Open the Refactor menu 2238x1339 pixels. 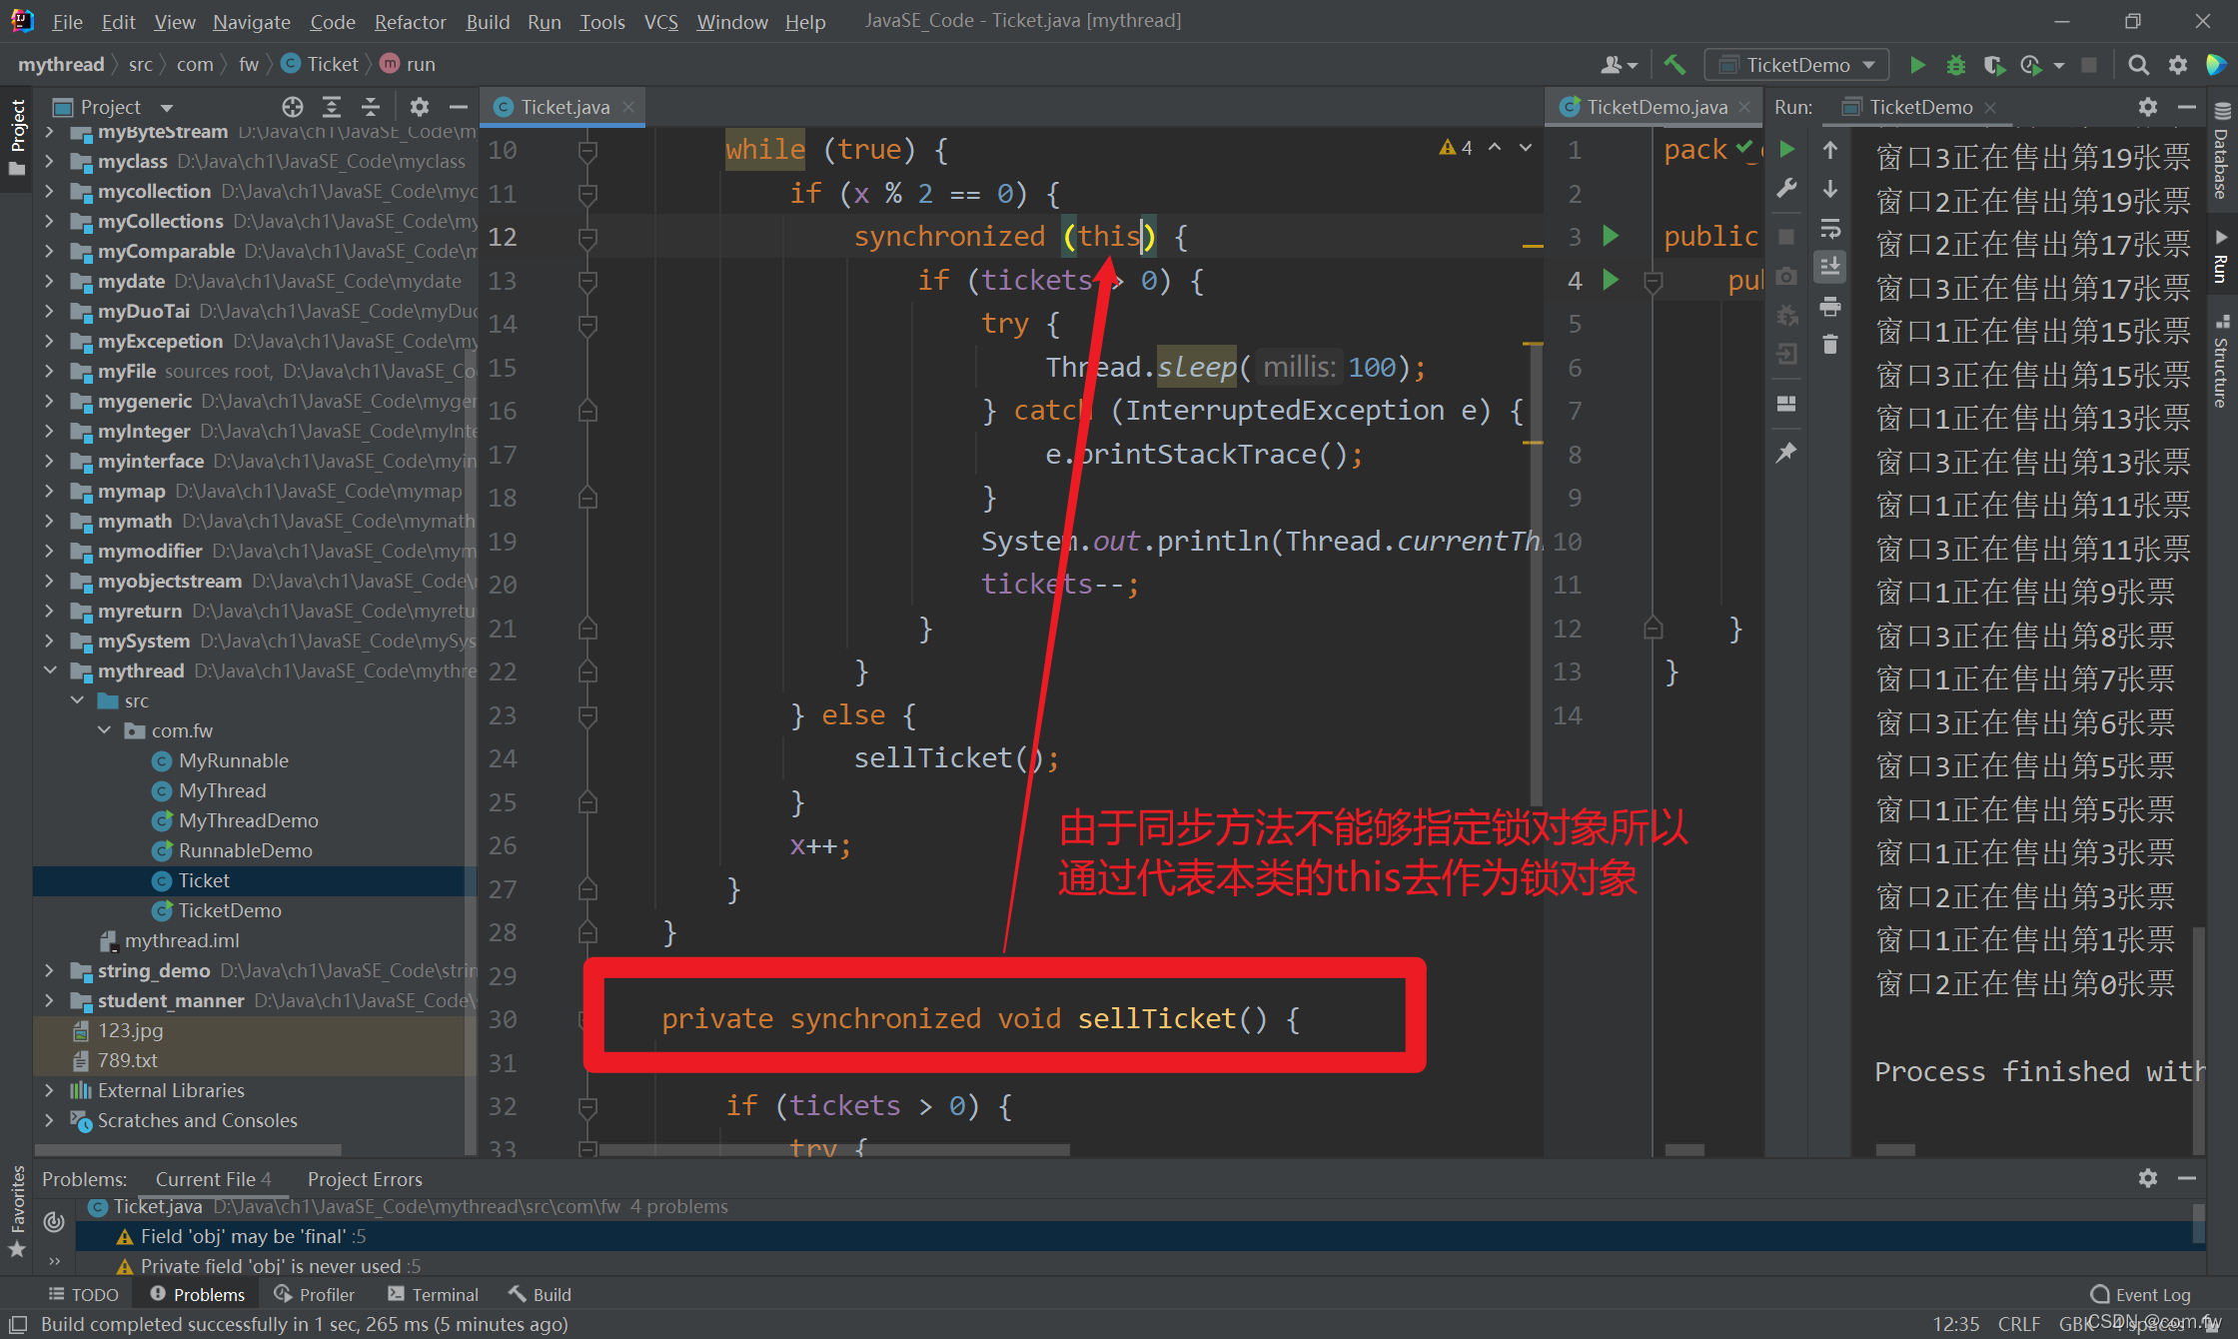coord(410,21)
